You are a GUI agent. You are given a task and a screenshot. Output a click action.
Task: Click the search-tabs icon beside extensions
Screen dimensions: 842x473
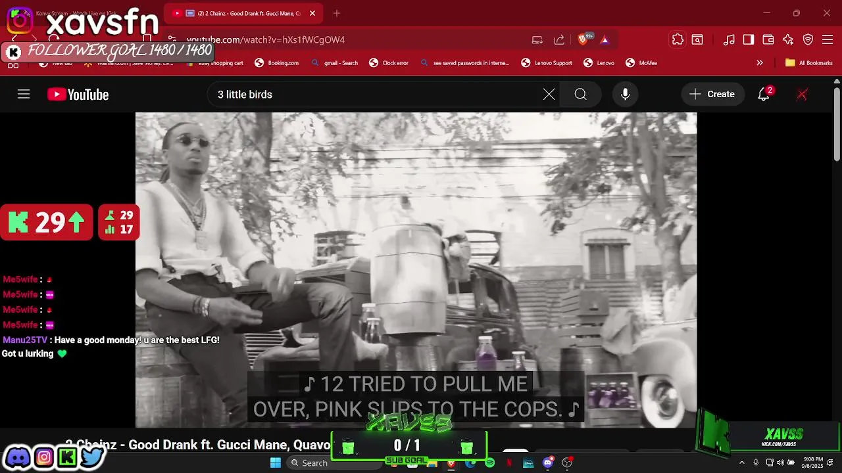coord(697,39)
